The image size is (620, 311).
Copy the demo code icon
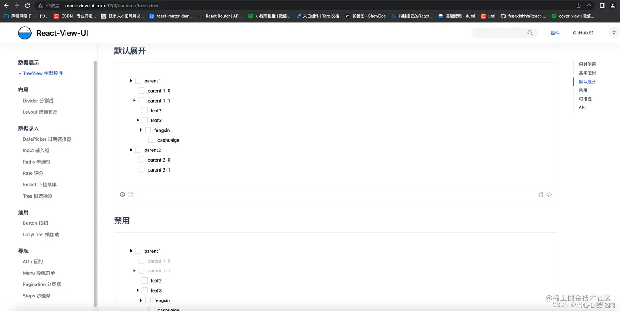(541, 194)
